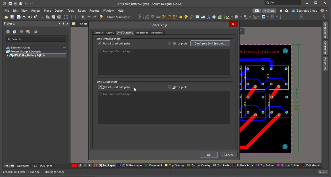Screen dimensions: 331x177
Task: Click the Share button
Action: (269, 11)
